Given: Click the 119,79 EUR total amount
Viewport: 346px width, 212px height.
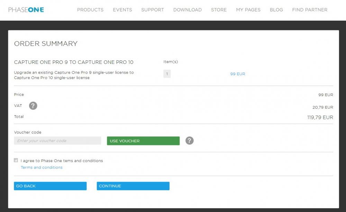Looking at the screenshot, I should click(320, 117).
